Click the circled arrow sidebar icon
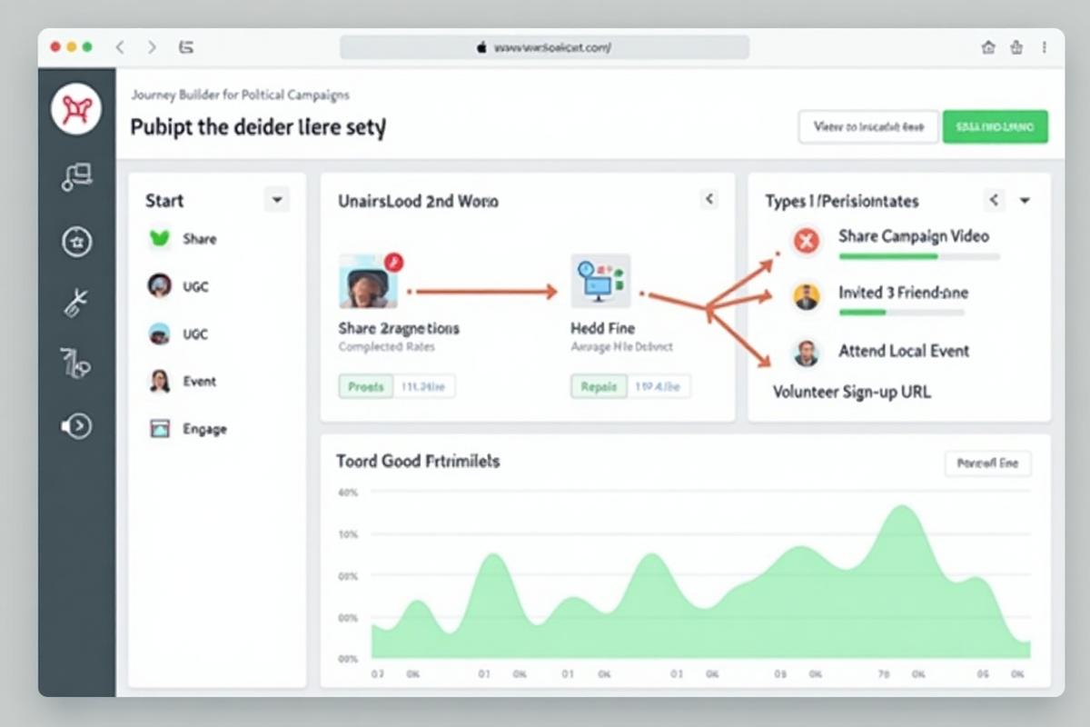The image size is (1090, 727). pyautogui.click(x=77, y=425)
